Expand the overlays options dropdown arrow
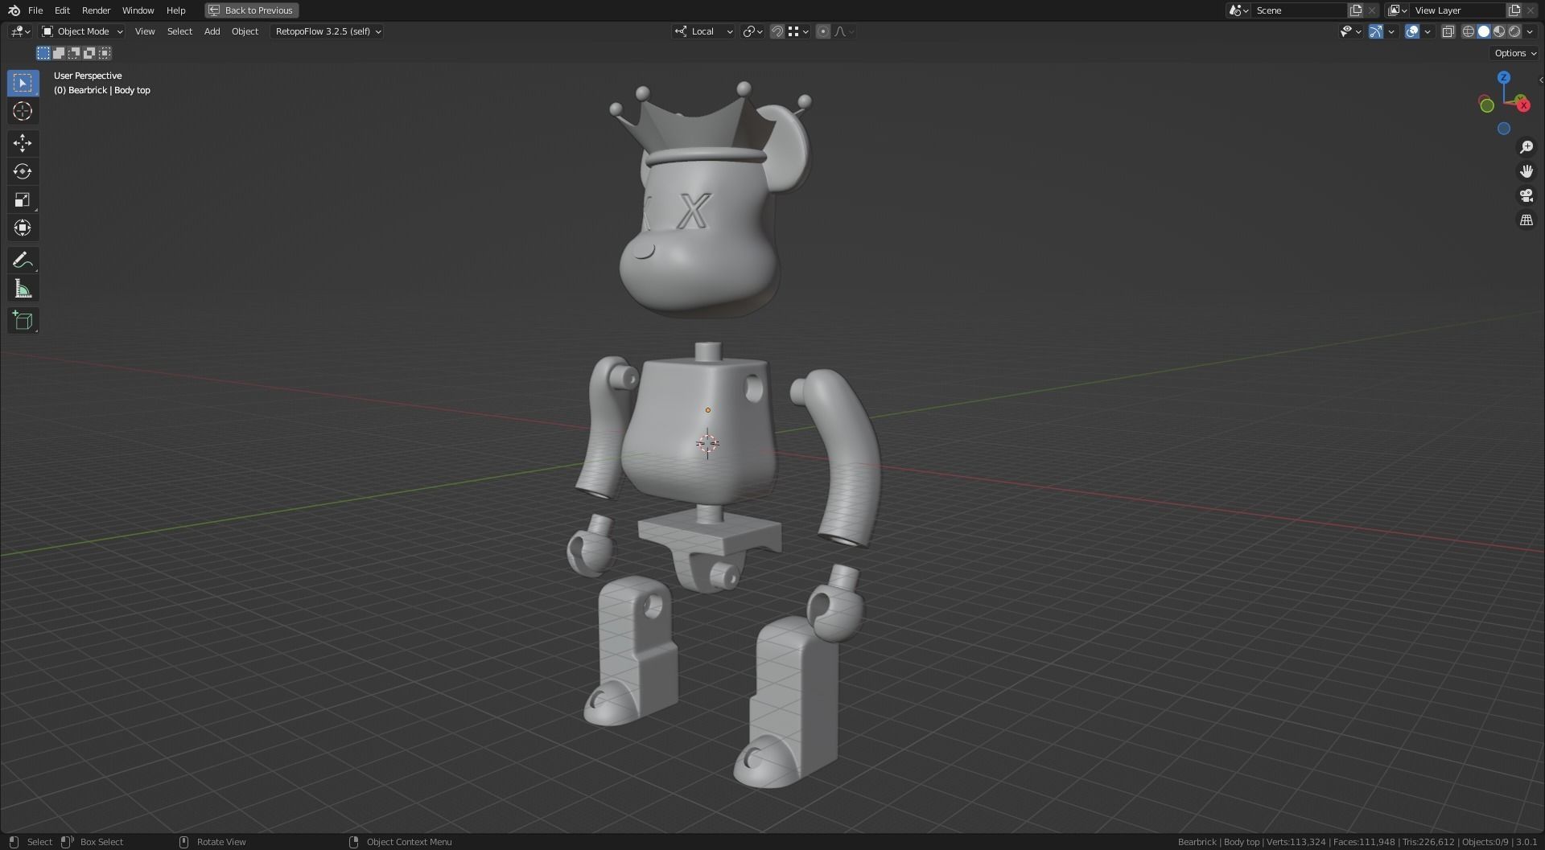1545x850 pixels. click(1428, 31)
